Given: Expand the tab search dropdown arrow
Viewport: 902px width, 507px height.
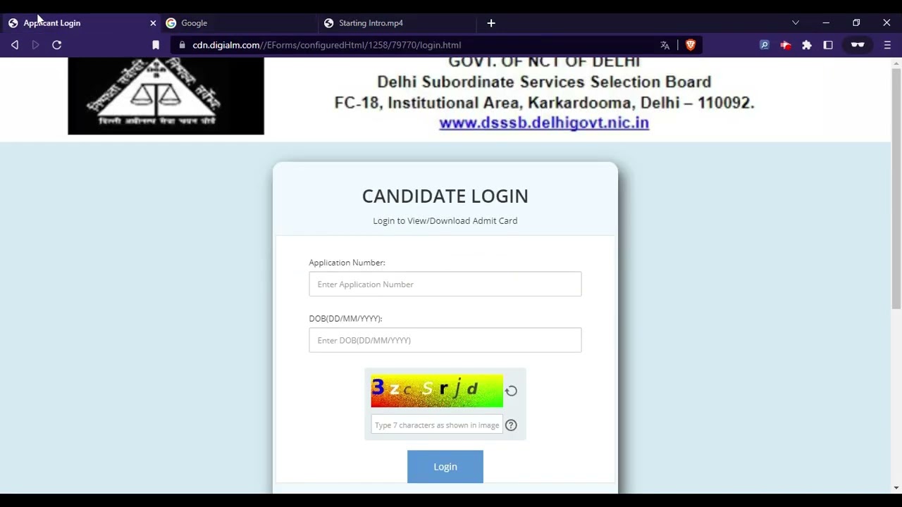Looking at the screenshot, I should (796, 23).
